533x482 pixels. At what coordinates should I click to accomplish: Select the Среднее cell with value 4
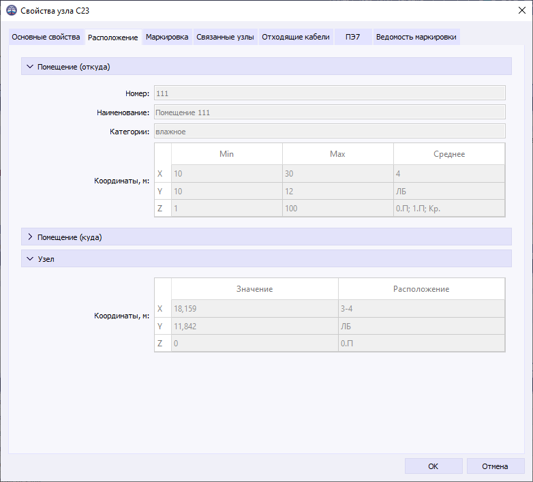click(449, 174)
